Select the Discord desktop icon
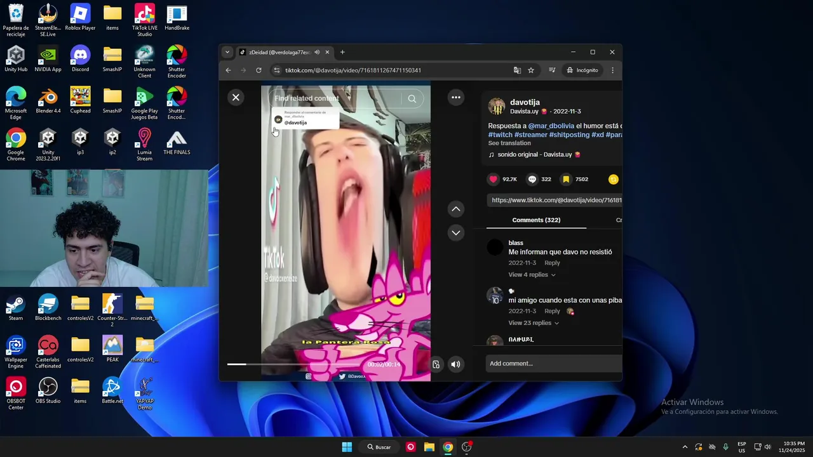 click(80, 58)
